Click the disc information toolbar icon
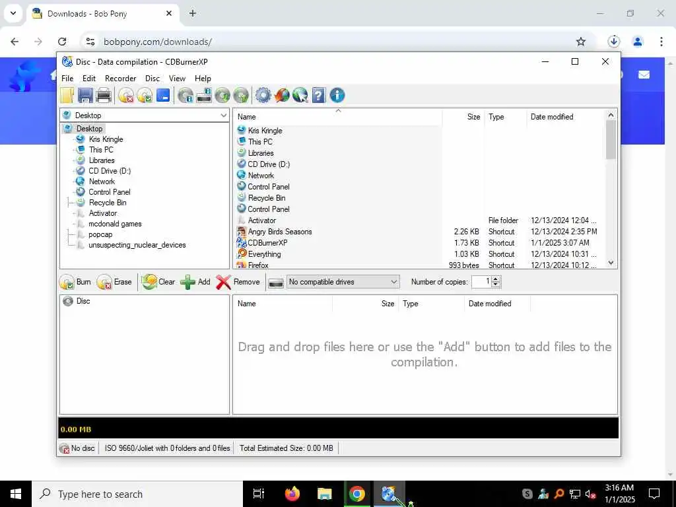The width and height of the screenshot is (676, 507). point(186,95)
